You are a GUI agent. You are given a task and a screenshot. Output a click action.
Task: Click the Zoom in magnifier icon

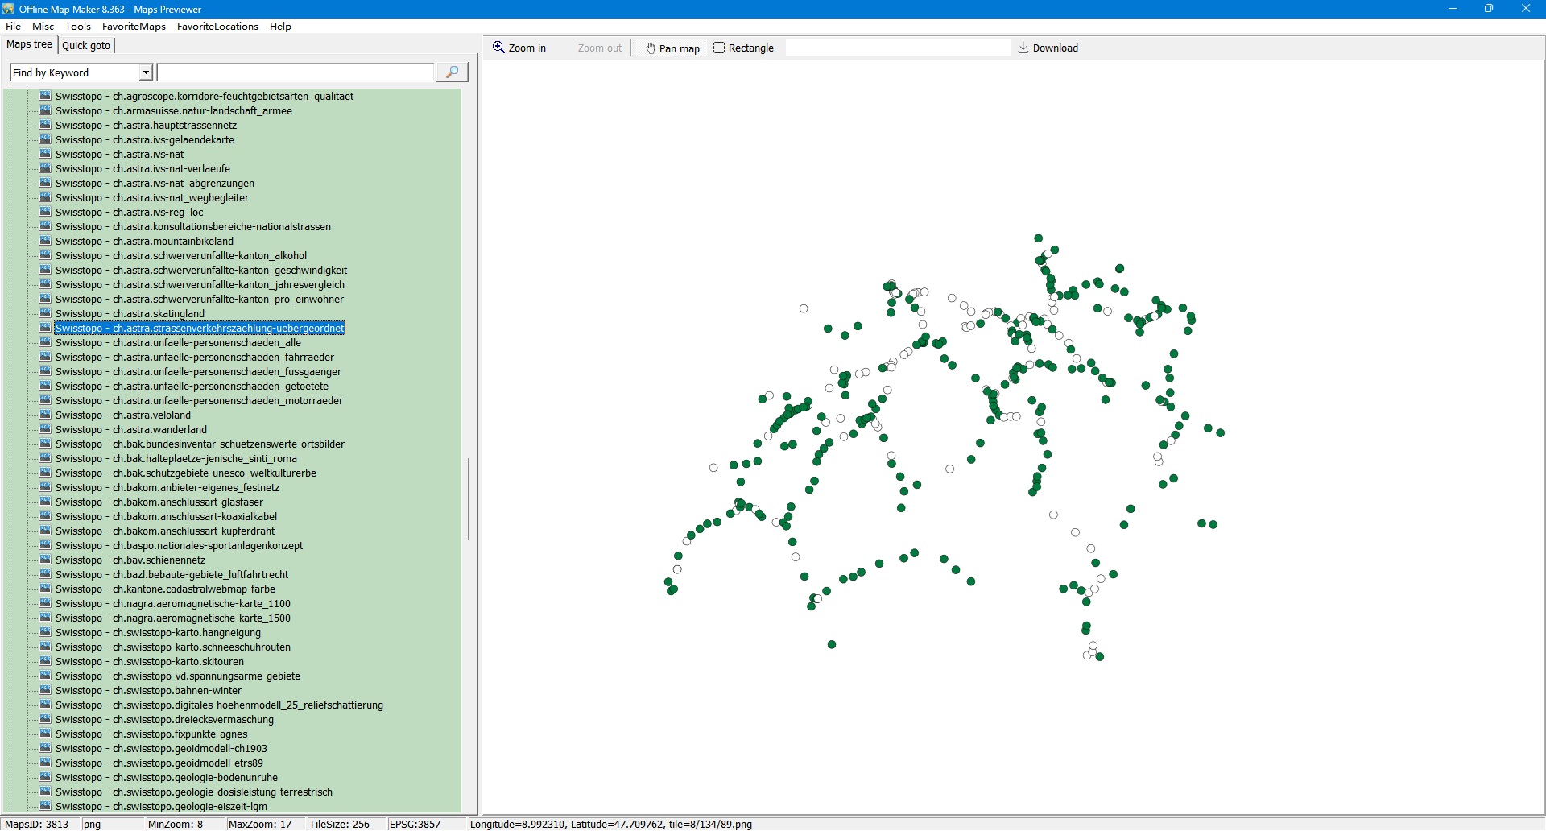coord(498,48)
